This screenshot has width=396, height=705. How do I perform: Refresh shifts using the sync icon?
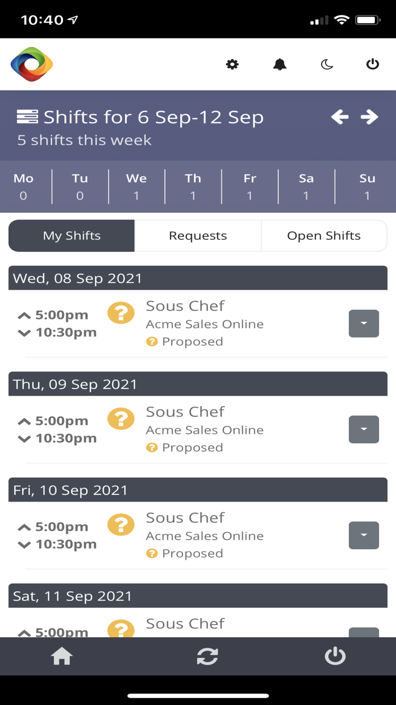pyautogui.click(x=208, y=656)
